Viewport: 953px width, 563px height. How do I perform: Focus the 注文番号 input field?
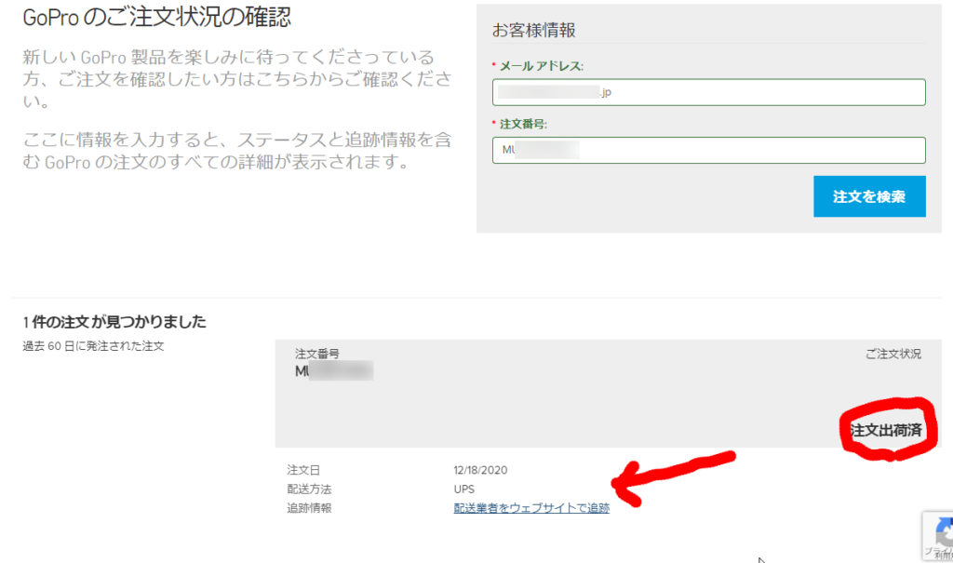[x=708, y=151]
